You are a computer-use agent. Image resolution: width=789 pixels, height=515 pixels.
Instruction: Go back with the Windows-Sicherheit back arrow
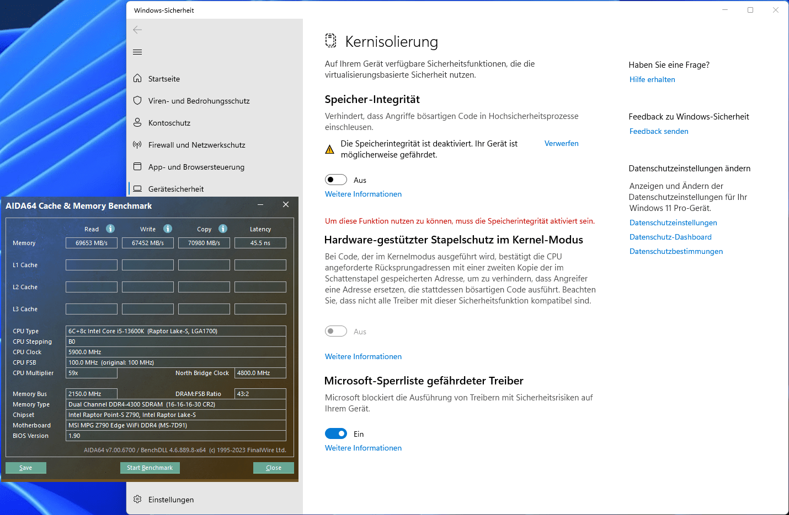click(x=137, y=30)
